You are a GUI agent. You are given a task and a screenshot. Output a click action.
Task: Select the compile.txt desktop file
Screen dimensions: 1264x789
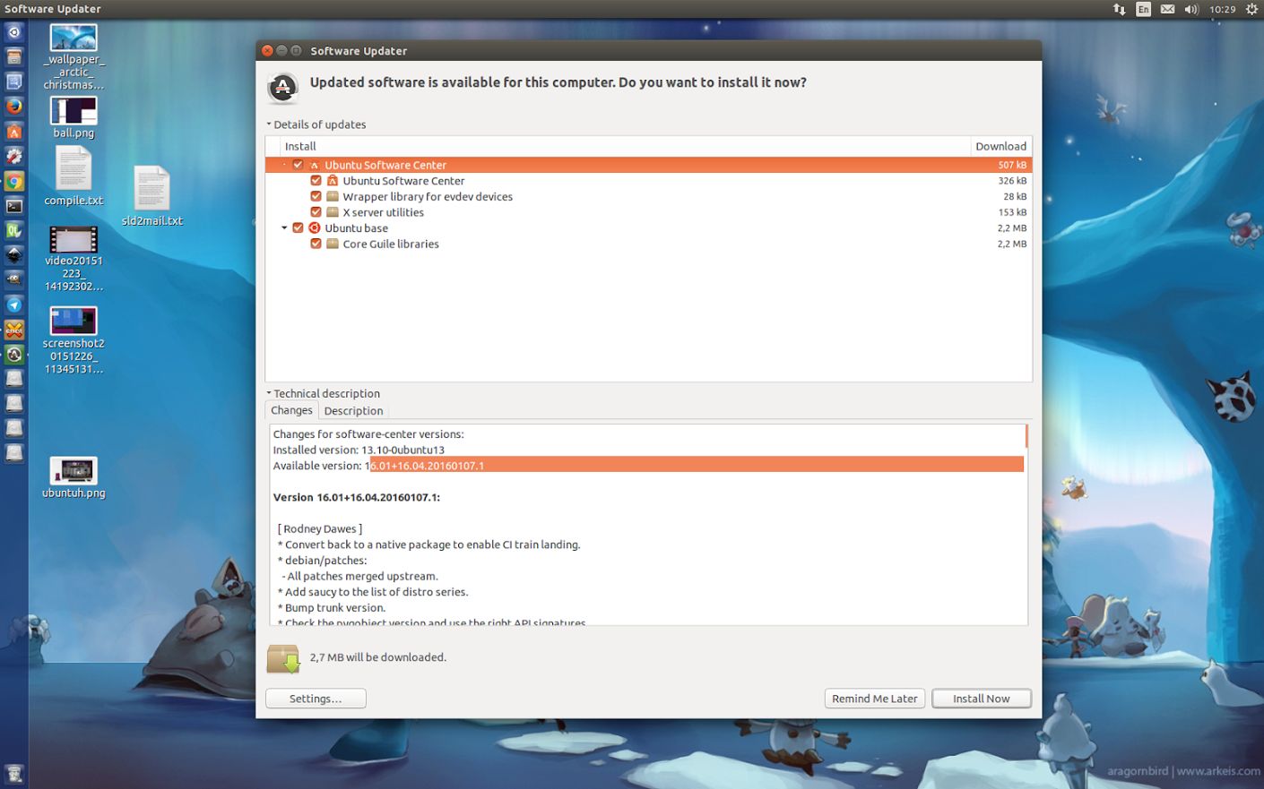74,176
